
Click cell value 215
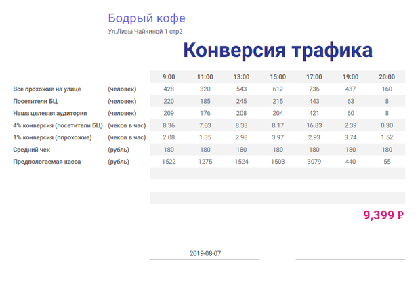278,101
